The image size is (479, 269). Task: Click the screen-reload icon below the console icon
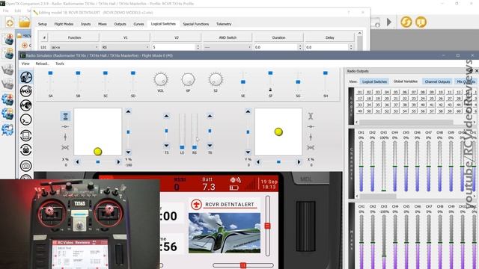(26, 135)
